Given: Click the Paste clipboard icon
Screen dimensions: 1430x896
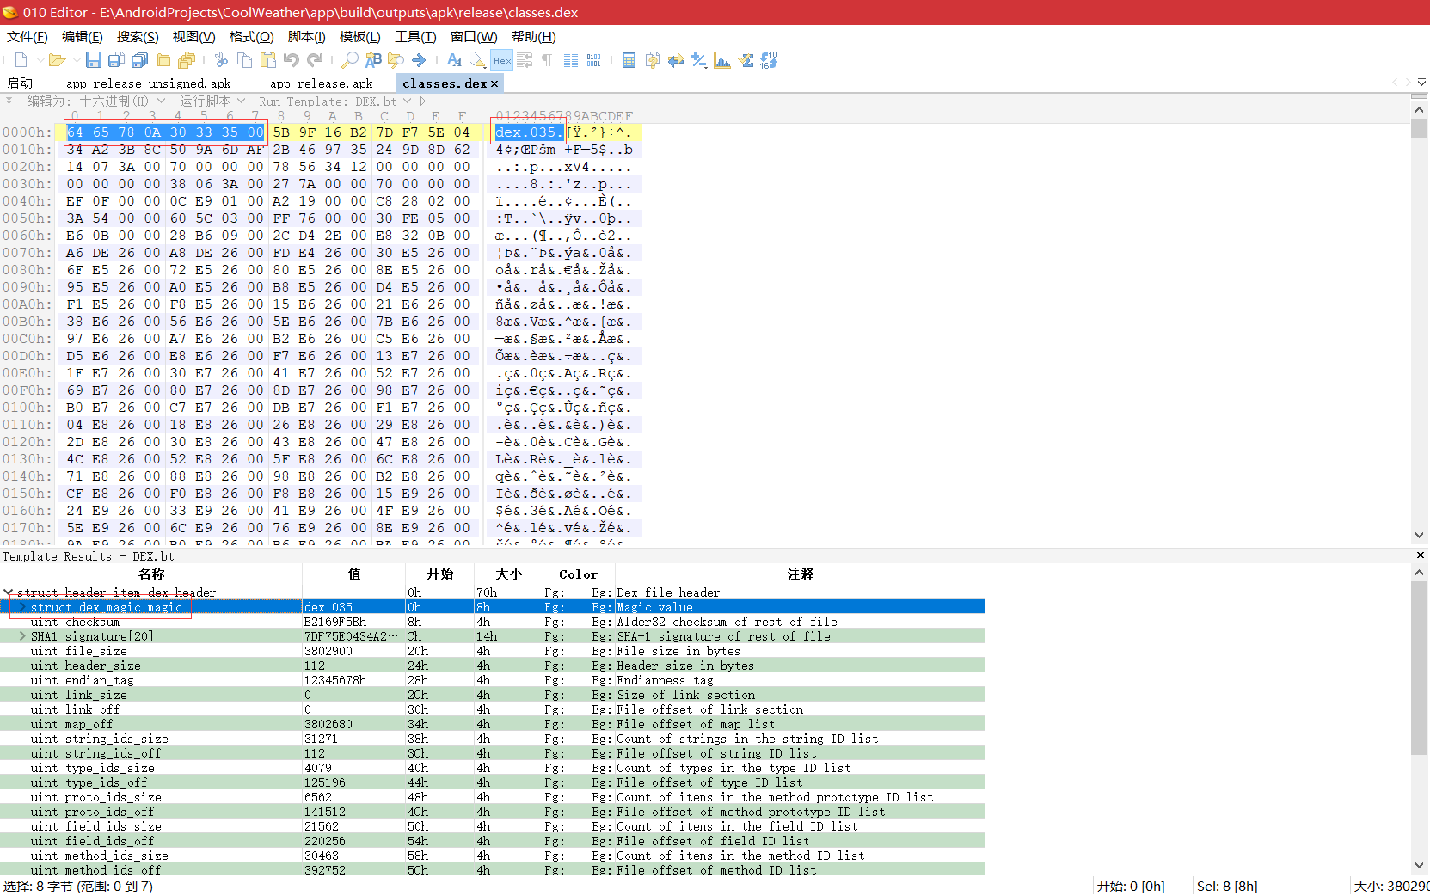Looking at the screenshot, I should click(268, 60).
